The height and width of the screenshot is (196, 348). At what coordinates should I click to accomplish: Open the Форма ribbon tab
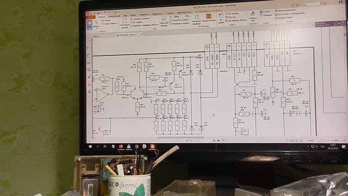(x=133, y=15)
